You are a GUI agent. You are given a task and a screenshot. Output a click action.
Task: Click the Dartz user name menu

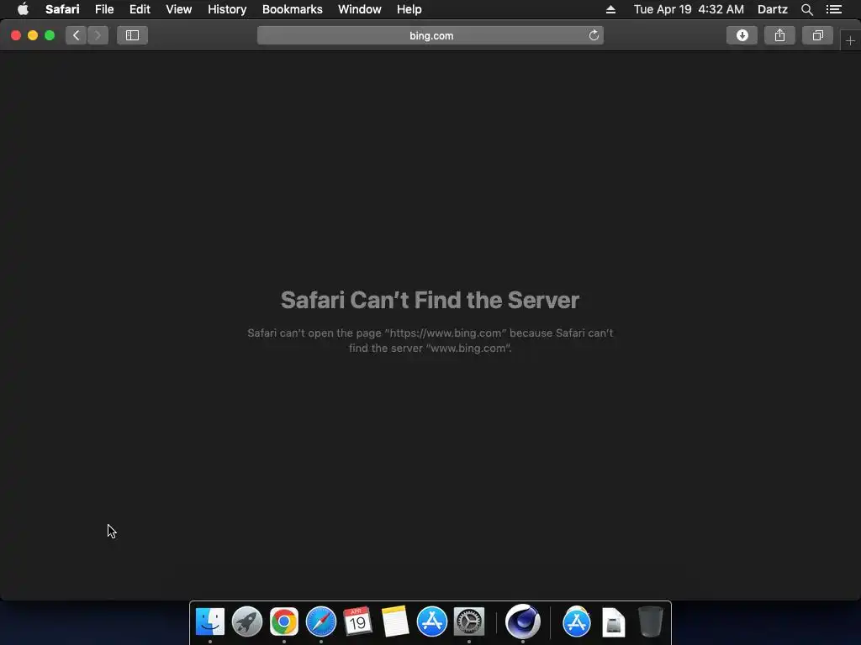772,9
